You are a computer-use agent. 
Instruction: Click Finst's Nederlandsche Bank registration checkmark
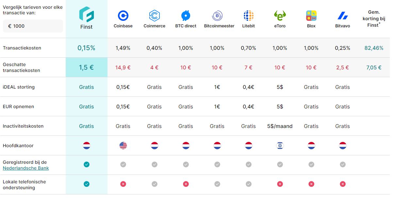tap(86, 164)
